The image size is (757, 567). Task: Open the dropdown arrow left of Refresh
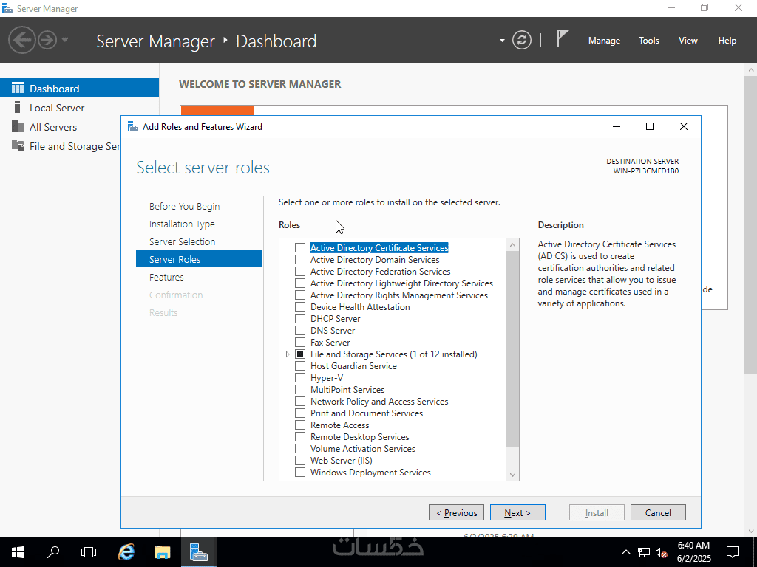tap(502, 41)
